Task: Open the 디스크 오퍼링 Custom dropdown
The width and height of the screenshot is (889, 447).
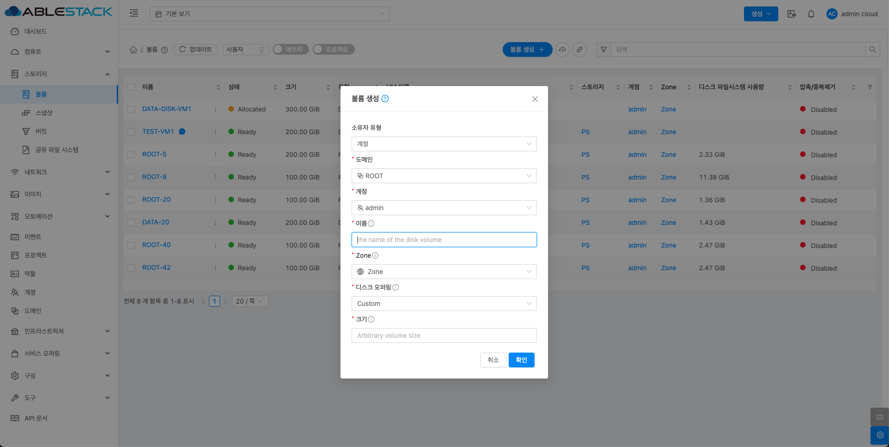Action: pyautogui.click(x=444, y=304)
